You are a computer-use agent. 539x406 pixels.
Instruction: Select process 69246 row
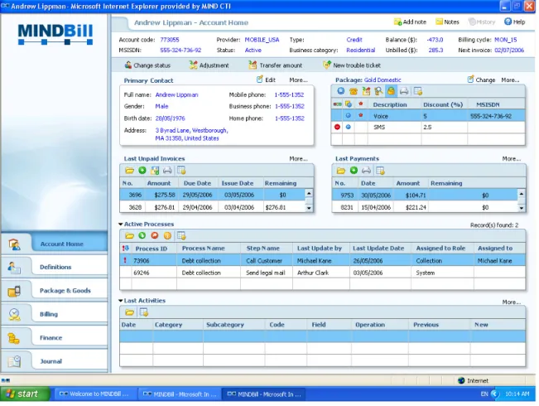322,273
